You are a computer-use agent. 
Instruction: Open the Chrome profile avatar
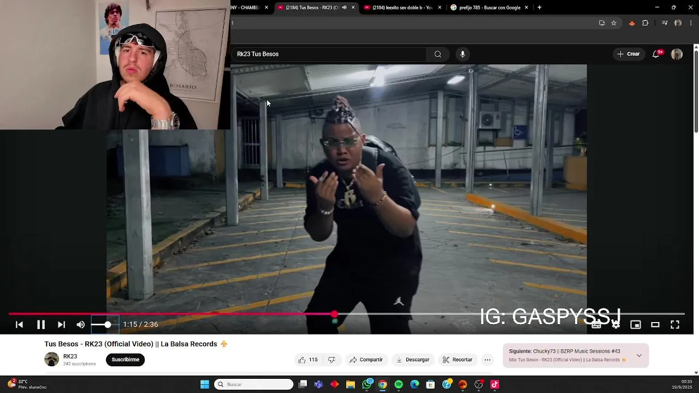[678, 23]
